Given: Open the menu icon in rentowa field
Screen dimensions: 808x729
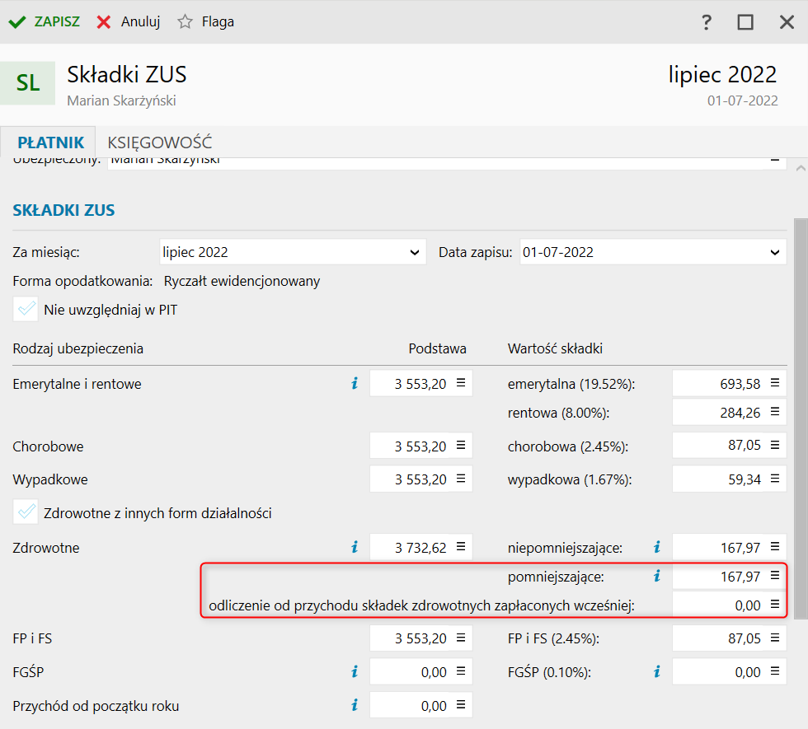Looking at the screenshot, I should pos(774,413).
